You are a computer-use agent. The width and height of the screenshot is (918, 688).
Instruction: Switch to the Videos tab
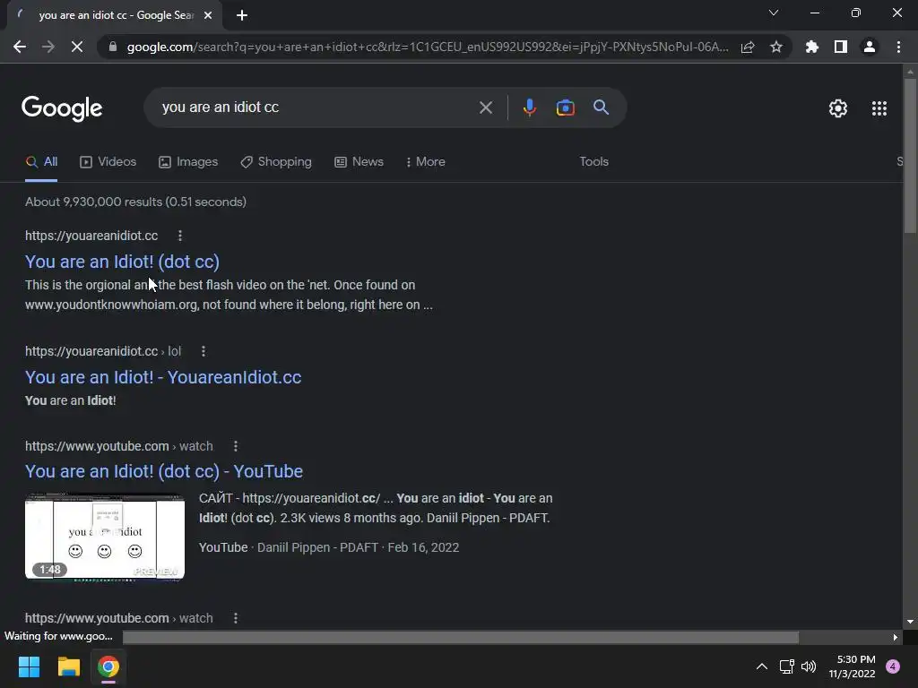pyautogui.click(x=108, y=162)
